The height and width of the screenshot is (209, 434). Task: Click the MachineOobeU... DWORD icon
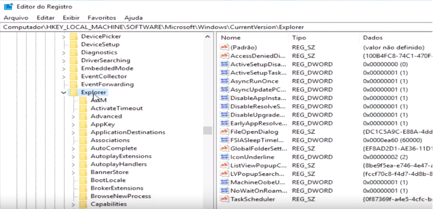pos(224,182)
